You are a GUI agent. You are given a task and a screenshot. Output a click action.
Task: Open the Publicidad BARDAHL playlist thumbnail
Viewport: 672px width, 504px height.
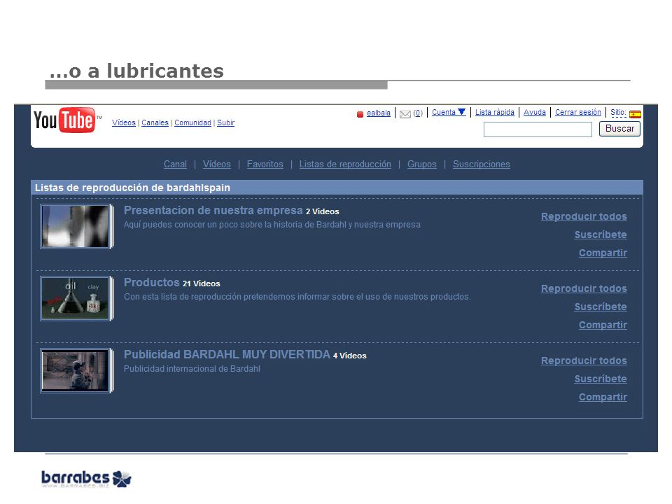click(x=76, y=370)
